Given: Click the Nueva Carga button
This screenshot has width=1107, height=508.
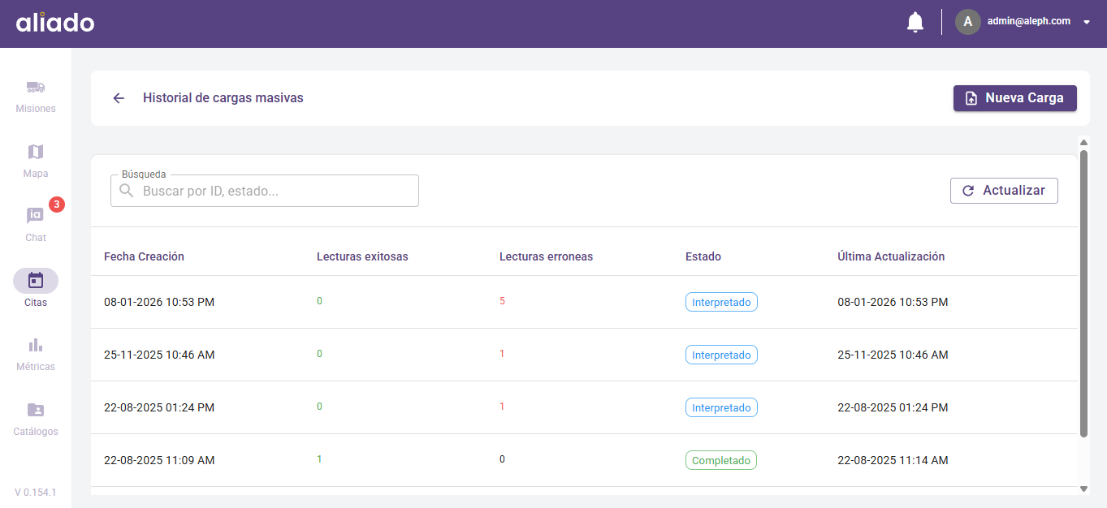Looking at the screenshot, I should point(1014,98).
